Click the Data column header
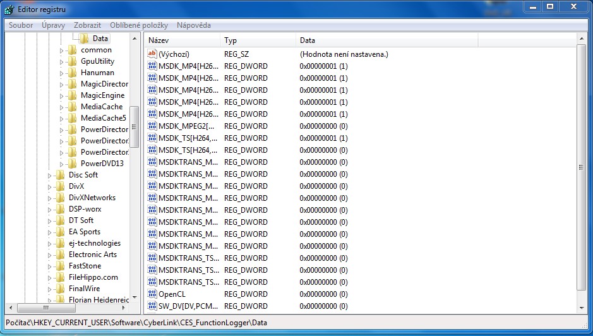The height and width of the screenshot is (336, 593). point(387,40)
